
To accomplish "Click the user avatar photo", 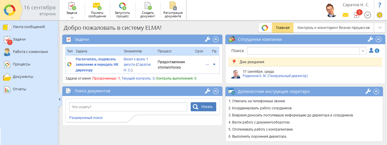I will tap(331, 10).
